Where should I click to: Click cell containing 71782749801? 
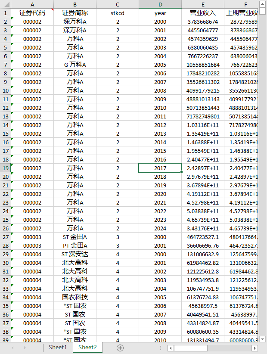click(203, 117)
